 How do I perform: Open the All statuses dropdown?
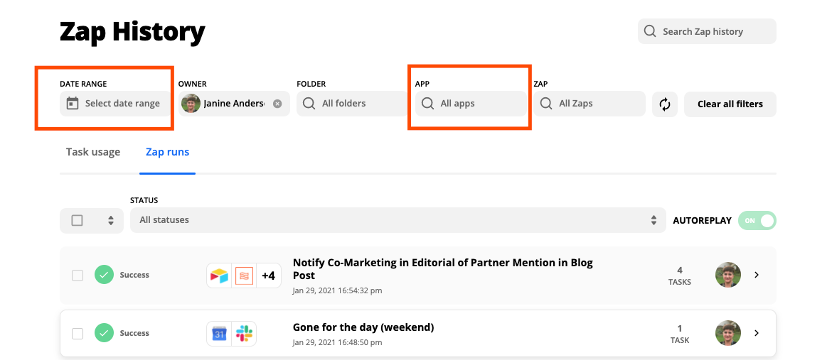point(396,220)
